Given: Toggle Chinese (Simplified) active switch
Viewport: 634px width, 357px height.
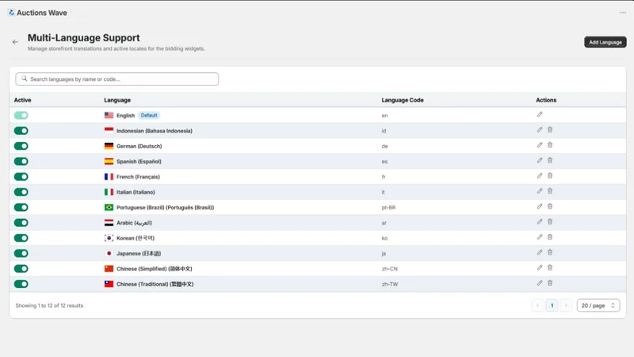Looking at the screenshot, I should 21,269.
